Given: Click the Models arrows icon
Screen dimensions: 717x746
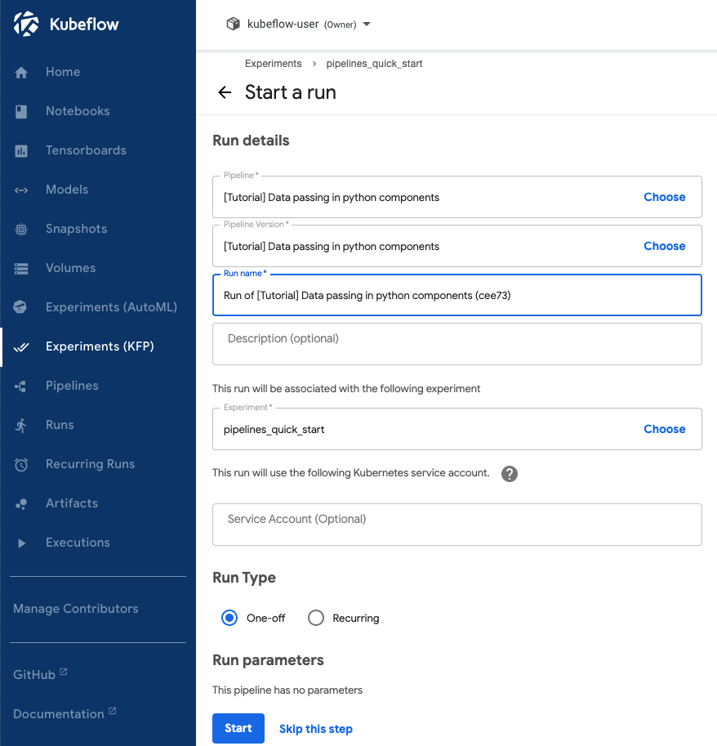Looking at the screenshot, I should coord(21,190).
